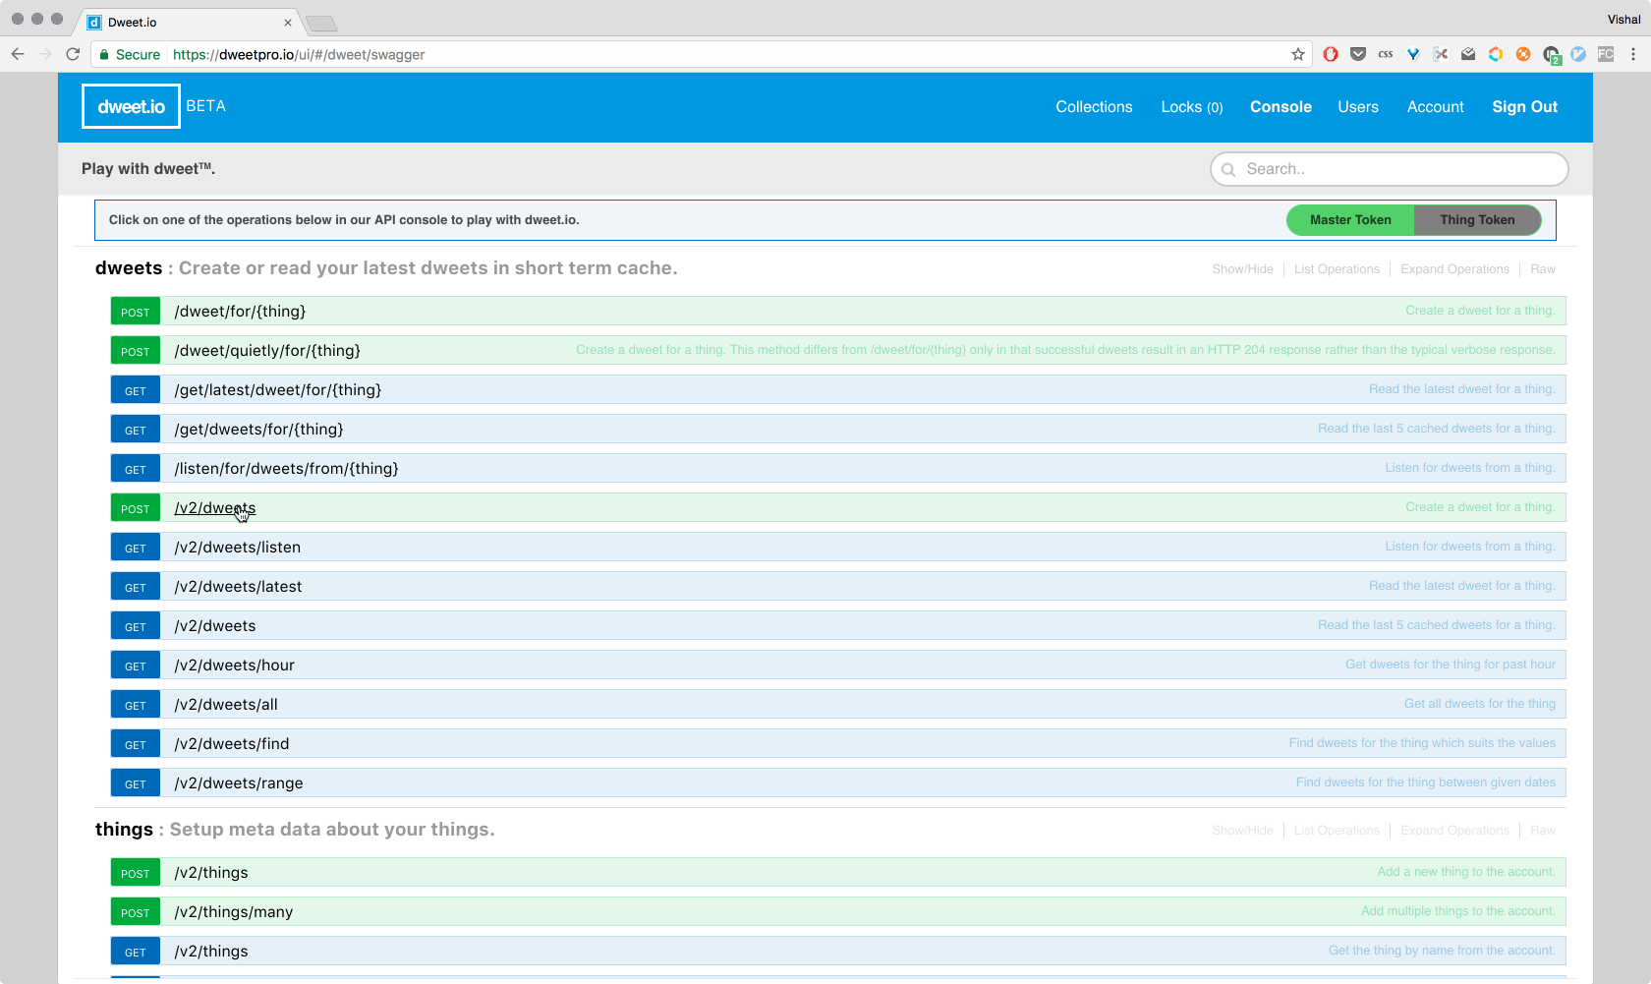Click List Operations for dweets

[1337, 269]
